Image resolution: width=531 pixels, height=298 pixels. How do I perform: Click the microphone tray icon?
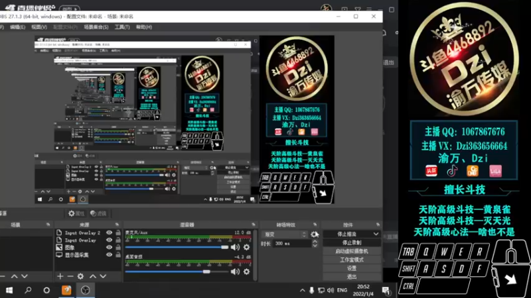click(x=311, y=290)
